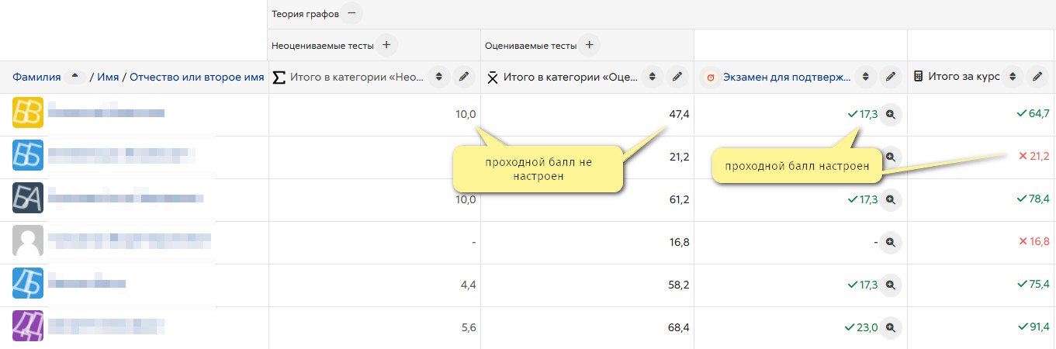This screenshot has width=1056, height=349.
Task: Sort the Итого за курс column
Action: coord(1012,77)
